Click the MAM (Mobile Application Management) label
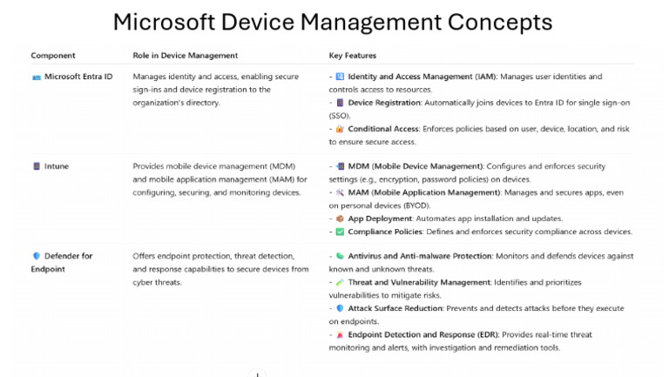This screenshot has height=377, width=669. (424, 192)
